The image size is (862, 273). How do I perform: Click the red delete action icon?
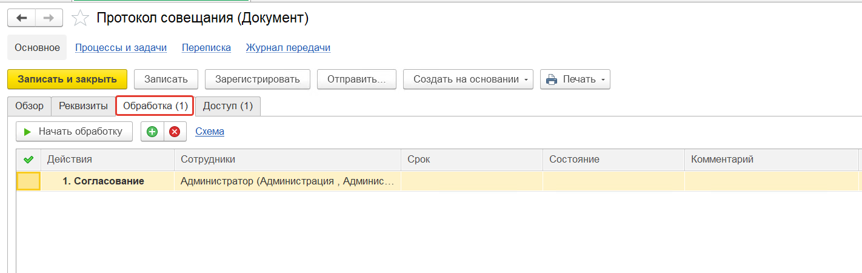[175, 132]
